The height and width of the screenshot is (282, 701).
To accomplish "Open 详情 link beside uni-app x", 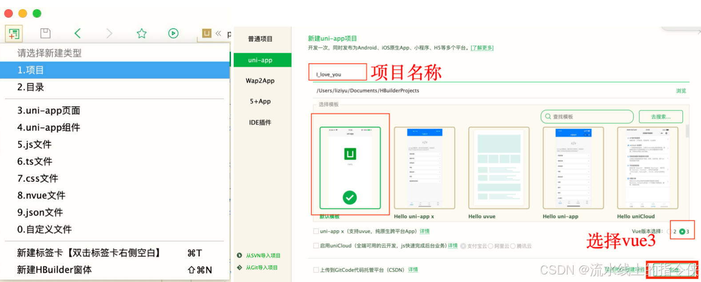I will point(425,231).
